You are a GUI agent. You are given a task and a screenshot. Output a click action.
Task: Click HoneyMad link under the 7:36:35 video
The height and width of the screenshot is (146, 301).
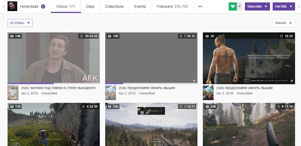click(x=147, y=93)
